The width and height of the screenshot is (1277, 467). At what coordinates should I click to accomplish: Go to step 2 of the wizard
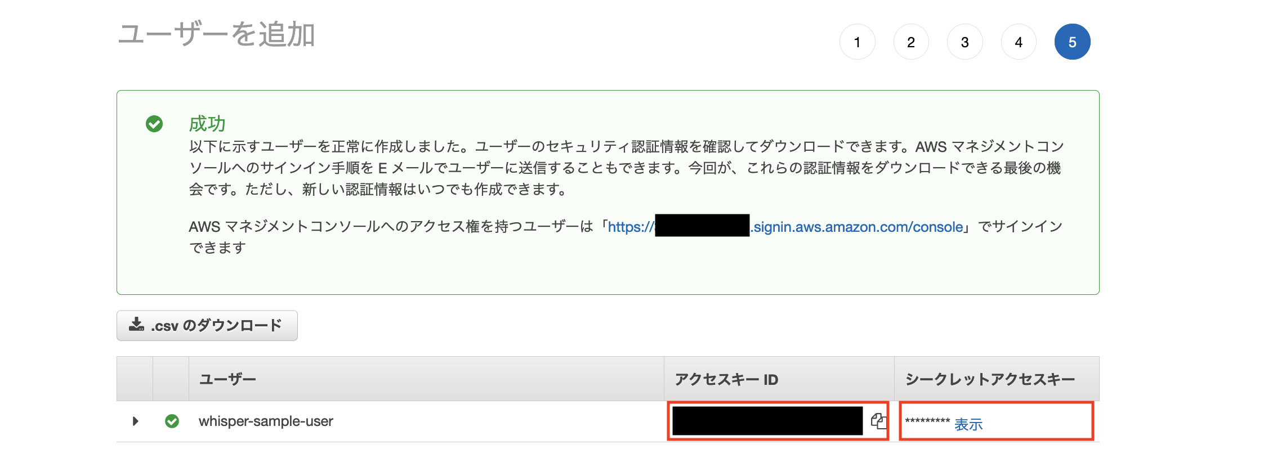pos(911,42)
